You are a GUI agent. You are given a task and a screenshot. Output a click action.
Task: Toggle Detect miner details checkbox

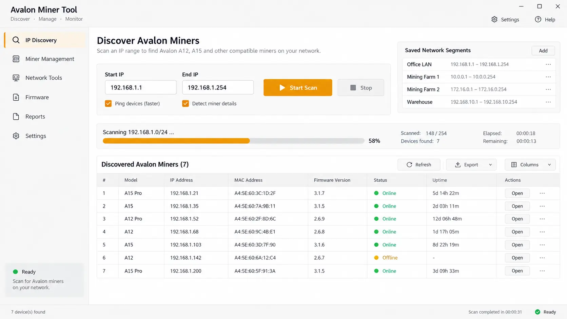point(185,104)
